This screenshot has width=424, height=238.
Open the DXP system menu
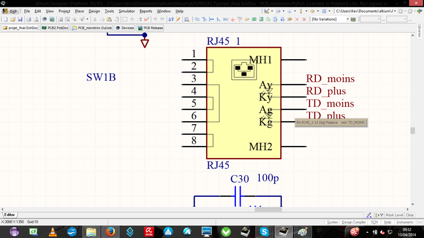pos(11,11)
